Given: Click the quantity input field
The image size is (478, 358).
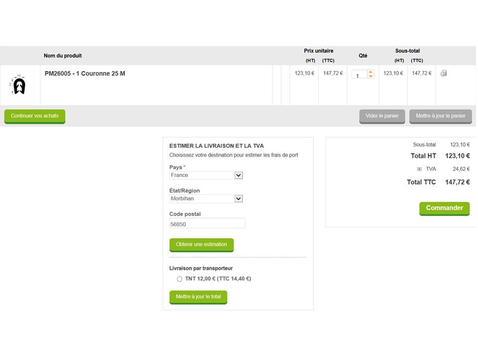Looking at the screenshot, I should click(x=359, y=75).
